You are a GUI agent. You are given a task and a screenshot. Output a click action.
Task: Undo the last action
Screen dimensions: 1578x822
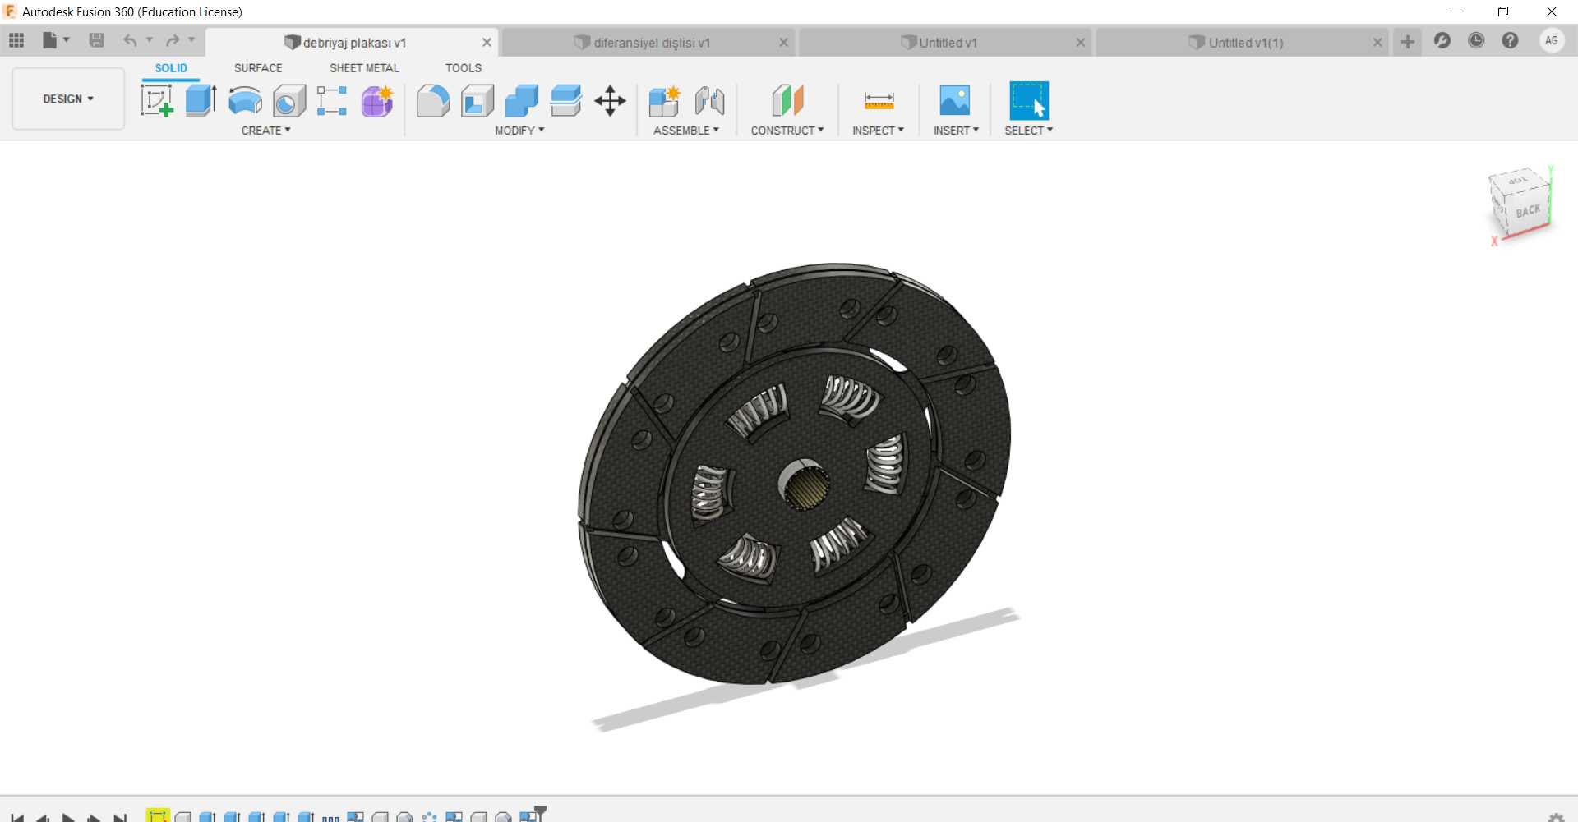coord(130,40)
